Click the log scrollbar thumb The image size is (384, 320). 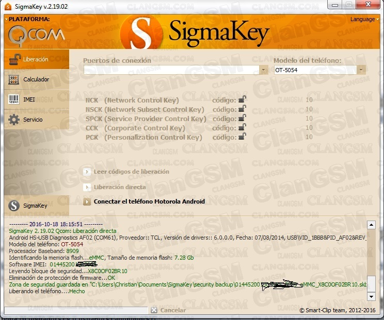coord(371,284)
